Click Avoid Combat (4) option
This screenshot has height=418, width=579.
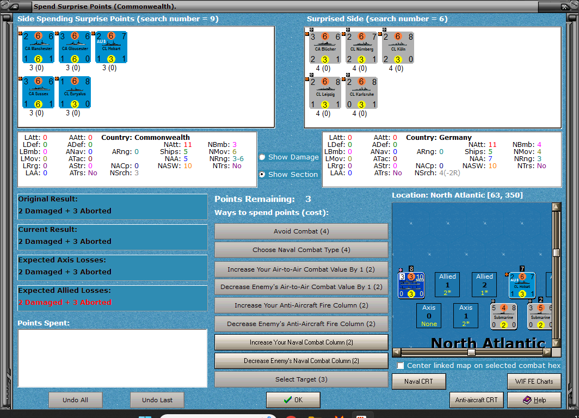click(x=301, y=231)
